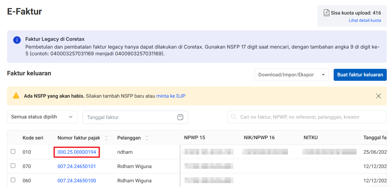The height and width of the screenshot is (187, 392).
Task: Open invoice number 007.24.24650101
Action: pos(77,166)
